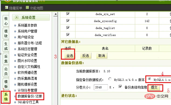Screen dimensions: 171x105
Task: Click the 取消 cancel button
Action: pos(102,56)
